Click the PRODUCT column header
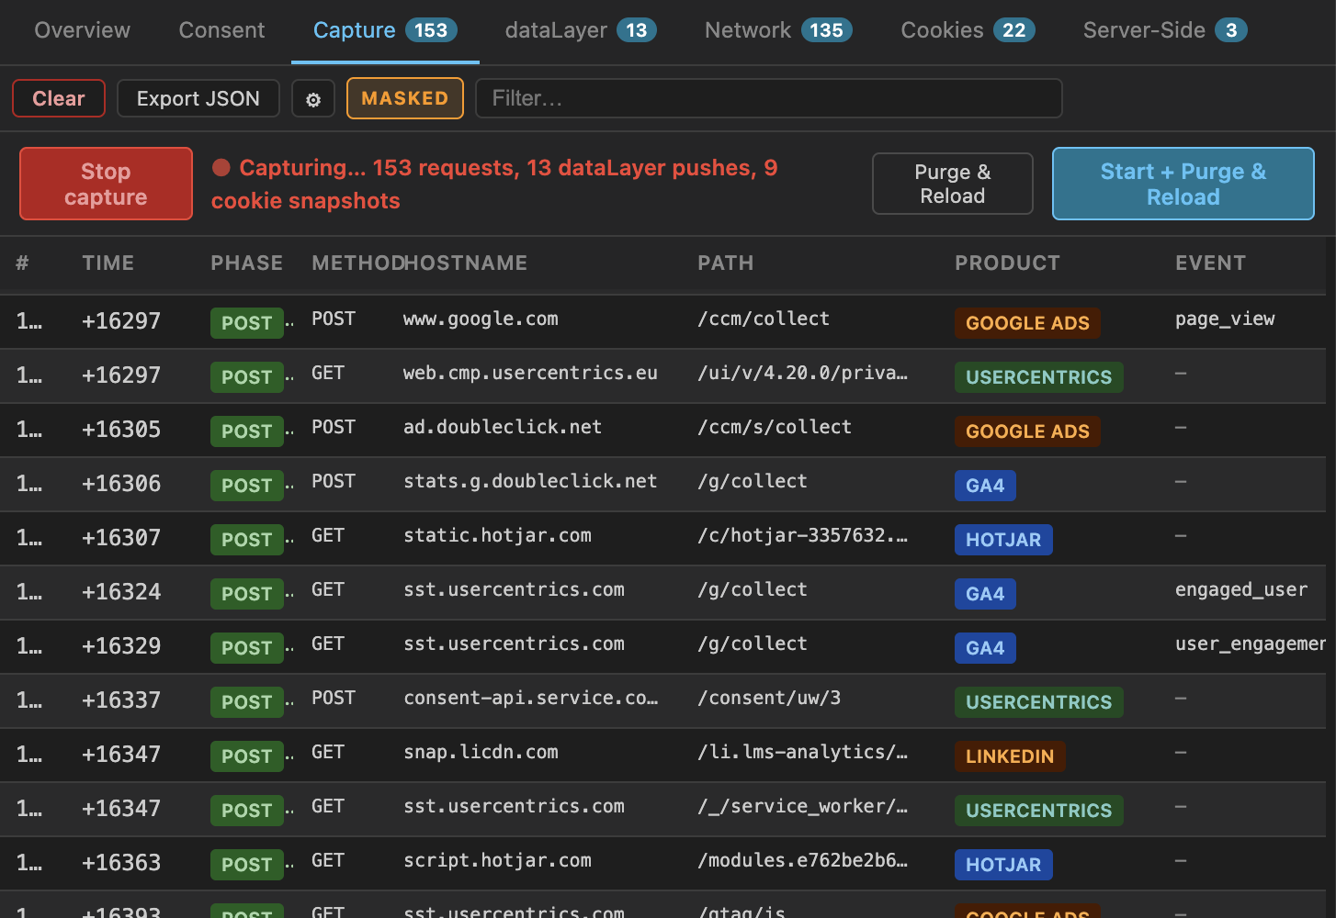This screenshot has width=1336, height=918. coord(1007,263)
